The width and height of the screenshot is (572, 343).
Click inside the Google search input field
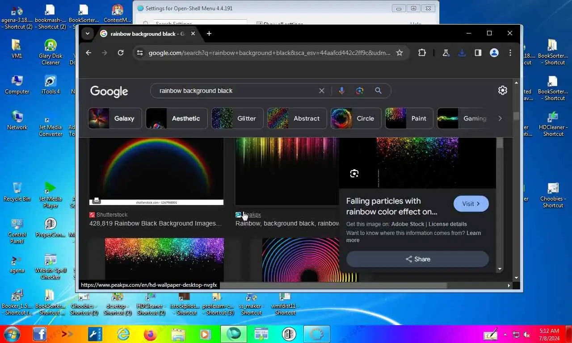[237, 91]
